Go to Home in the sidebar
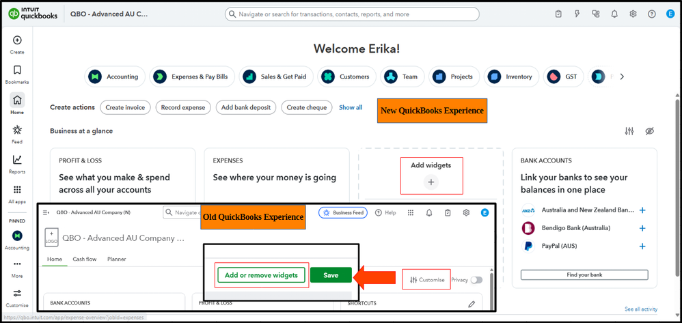 [17, 104]
